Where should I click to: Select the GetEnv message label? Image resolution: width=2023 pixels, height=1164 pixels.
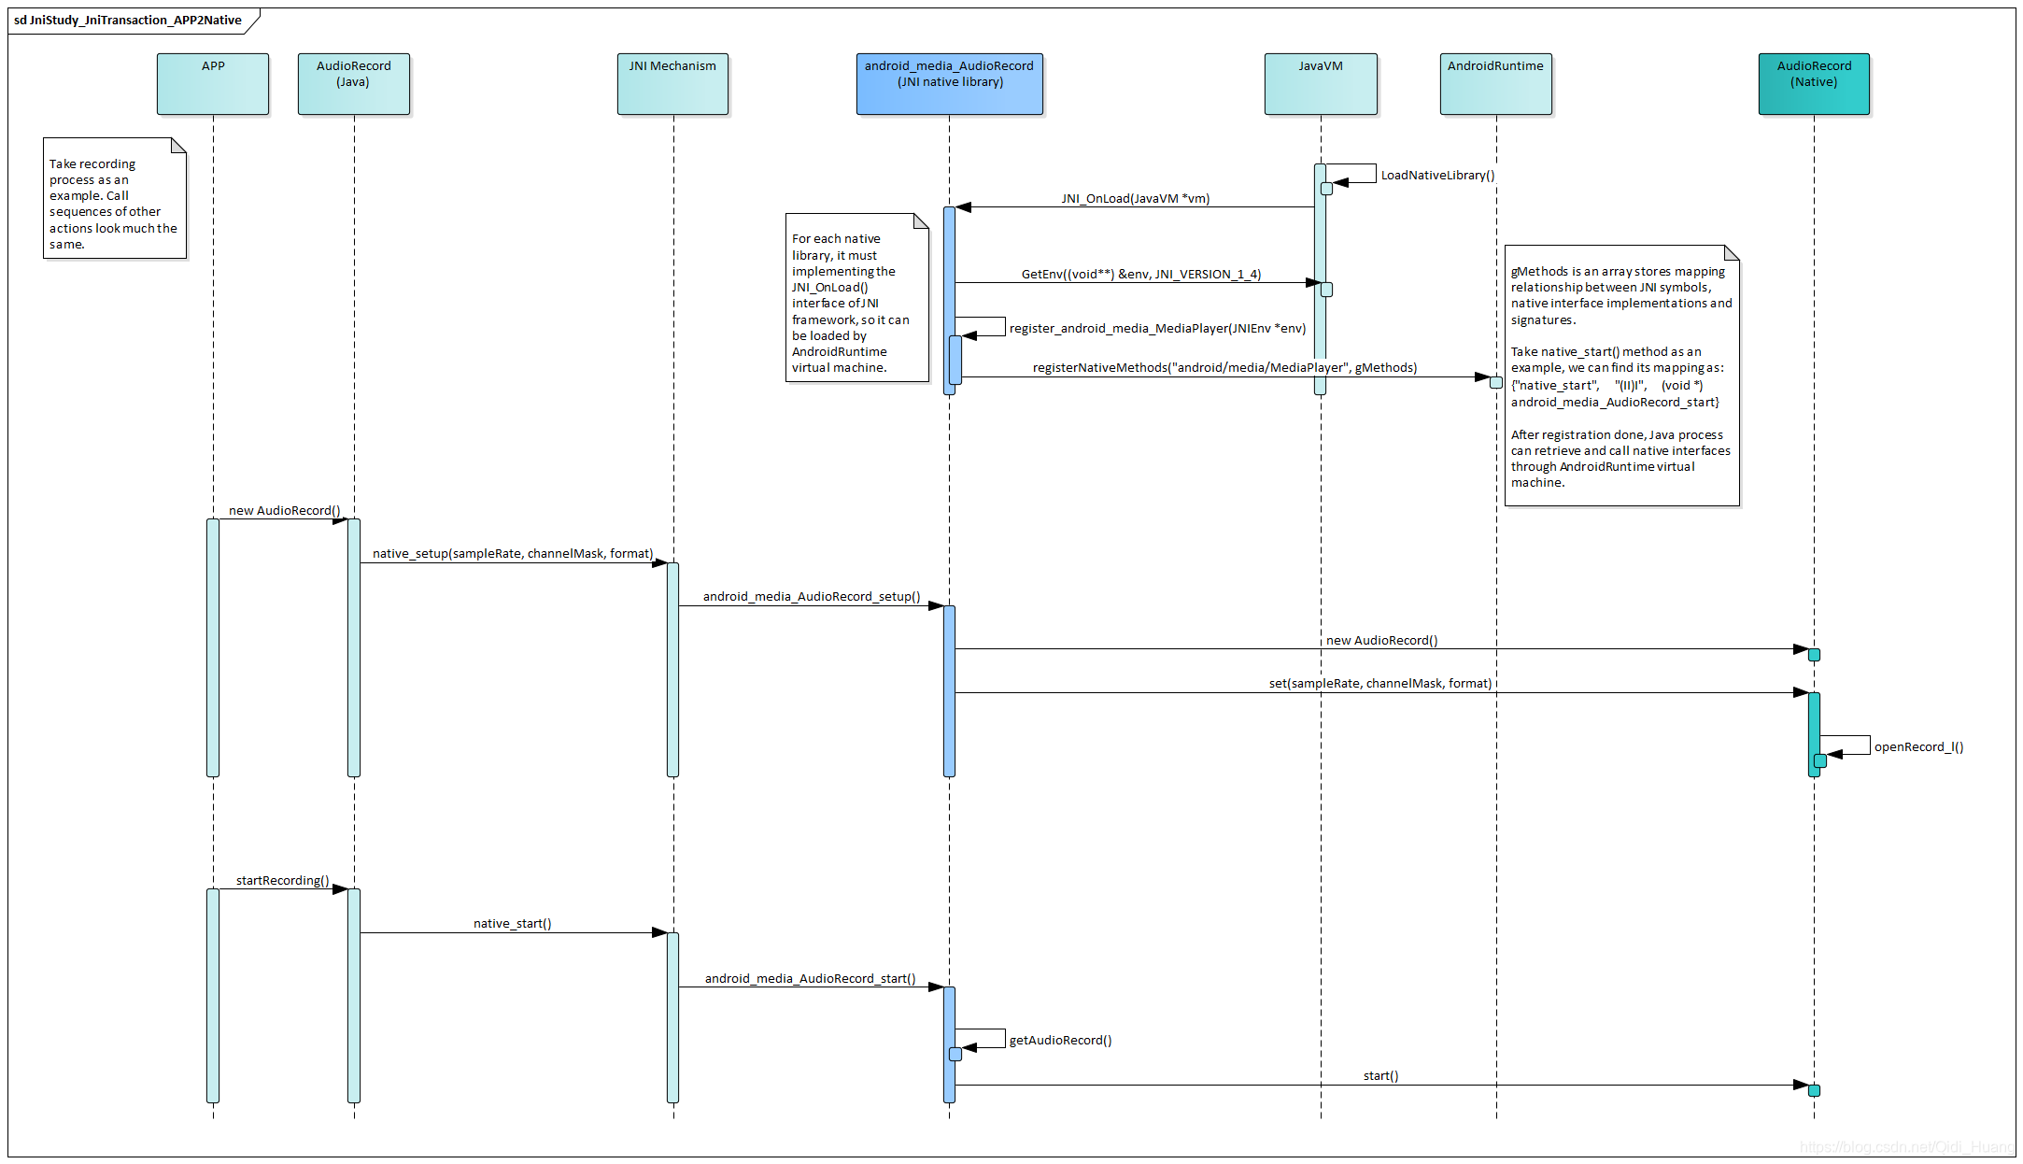(1140, 275)
